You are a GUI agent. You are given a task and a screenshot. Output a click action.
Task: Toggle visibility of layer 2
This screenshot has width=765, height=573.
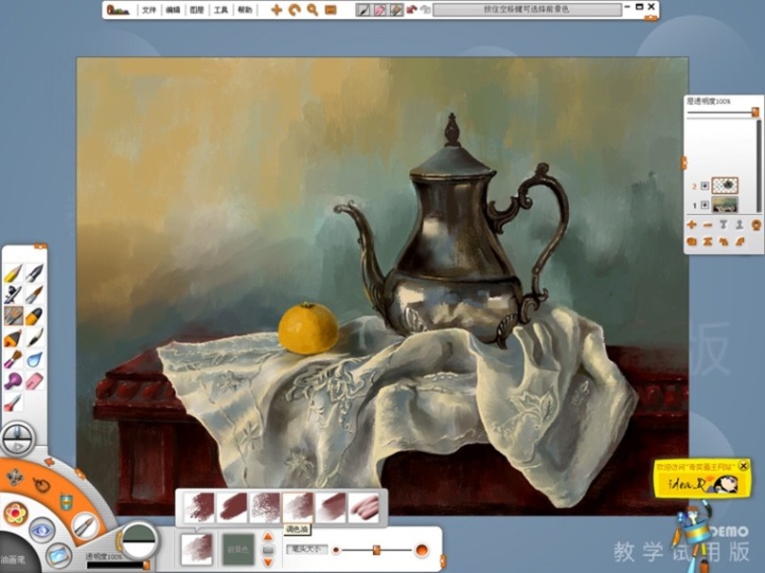pos(704,186)
